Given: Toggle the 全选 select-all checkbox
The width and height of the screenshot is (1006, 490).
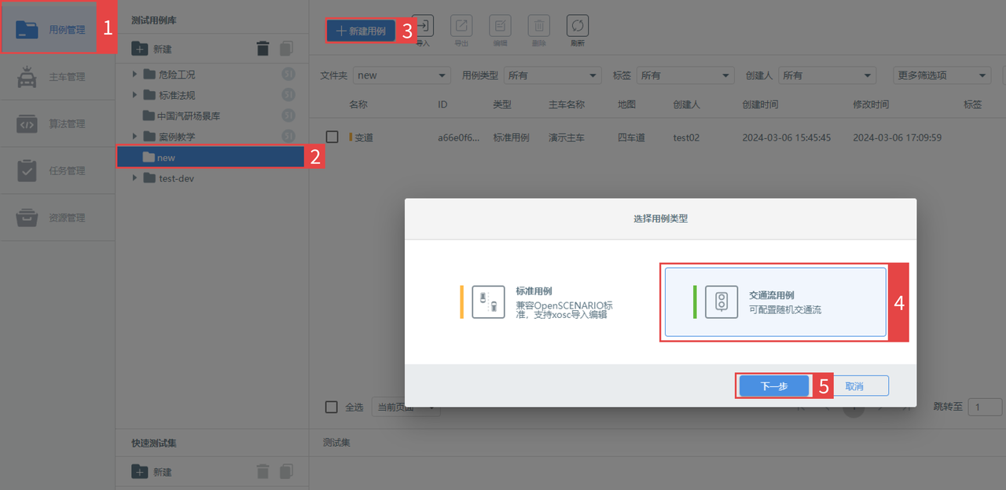Looking at the screenshot, I should click(332, 407).
